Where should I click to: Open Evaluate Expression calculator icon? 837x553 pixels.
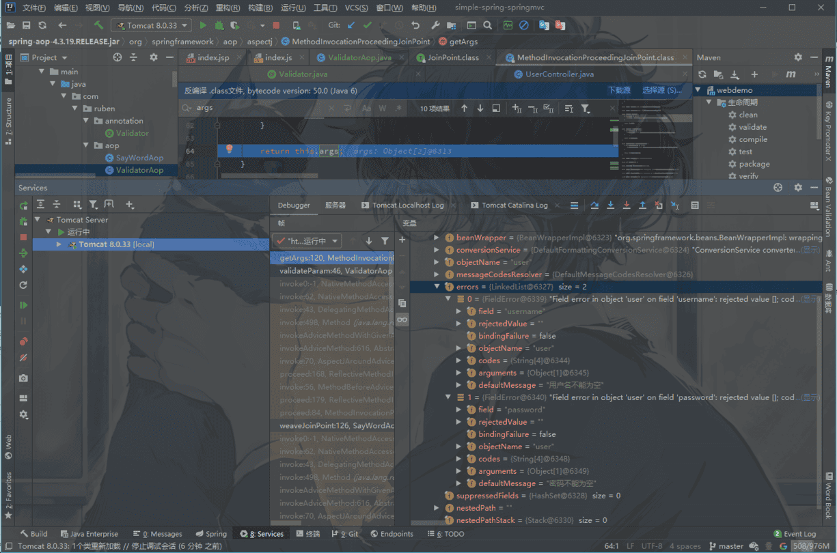pyautogui.click(x=695, y=205)
